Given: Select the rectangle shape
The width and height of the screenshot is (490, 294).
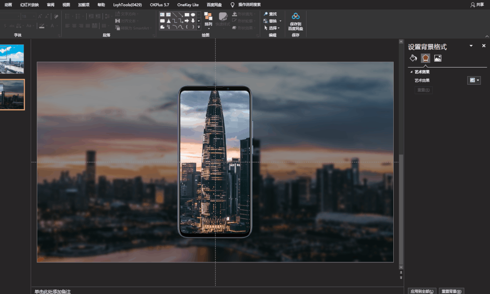Looking at the screenshot, I should (x=187, y=14).
